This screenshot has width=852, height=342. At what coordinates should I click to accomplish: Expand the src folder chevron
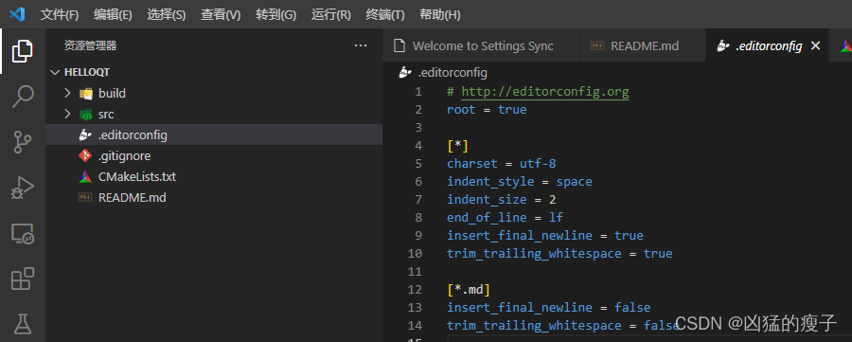(67, 115)
